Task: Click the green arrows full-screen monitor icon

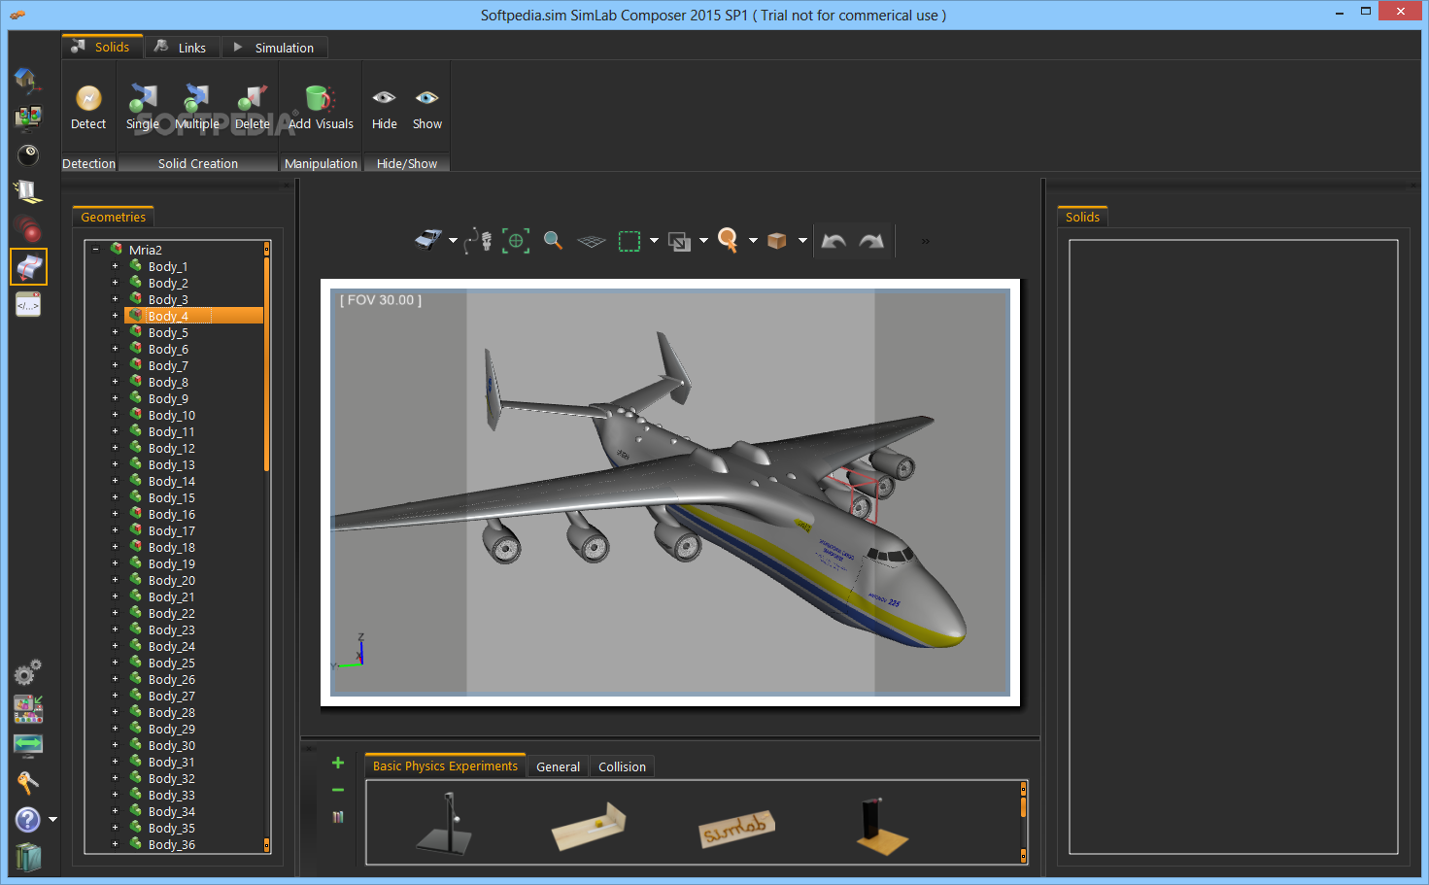Action: [x=28, y=745]
